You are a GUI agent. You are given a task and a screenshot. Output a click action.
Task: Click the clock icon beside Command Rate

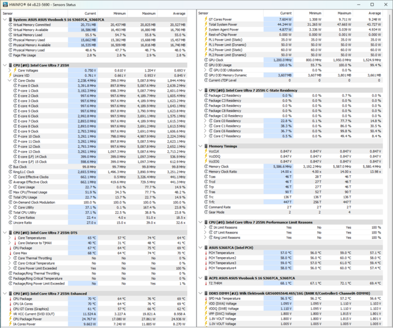pos(206,207)
